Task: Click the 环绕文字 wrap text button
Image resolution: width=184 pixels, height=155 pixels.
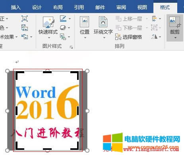Action: click(x=103, y=25)
